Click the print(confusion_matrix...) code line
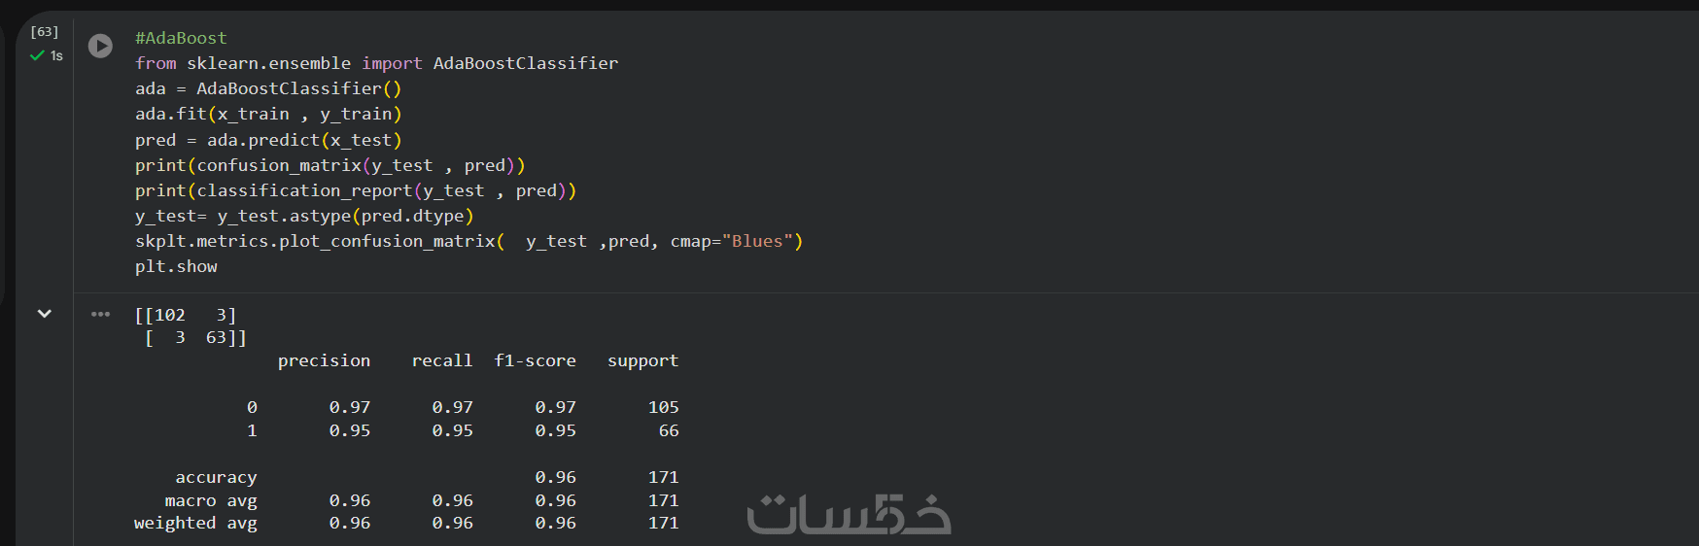The width and height of the screenshot is (1699, 546). [x=329, y=165]
